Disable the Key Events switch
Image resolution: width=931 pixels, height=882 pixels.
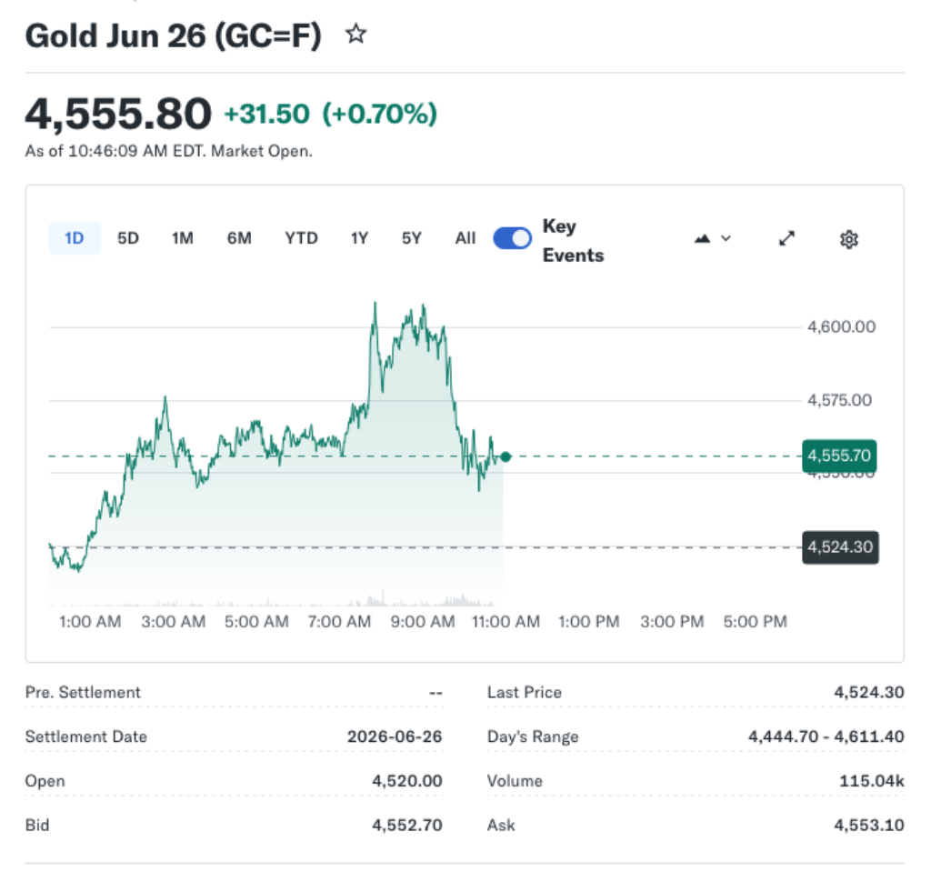512,237
